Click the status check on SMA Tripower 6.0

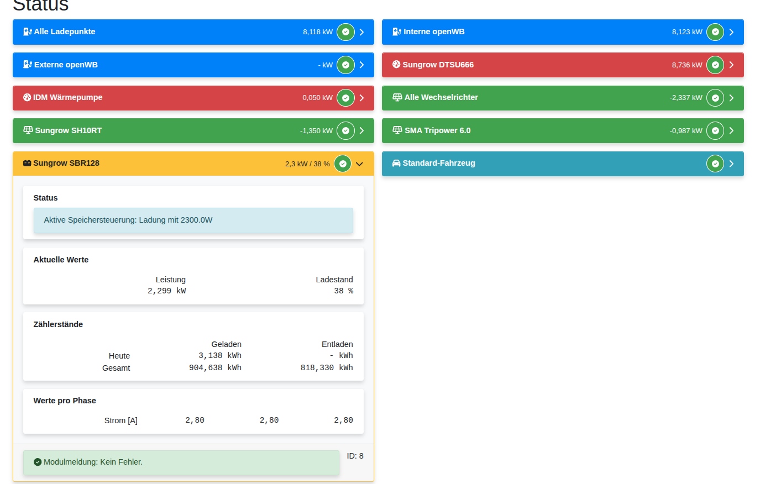click(x=715, y=130)
